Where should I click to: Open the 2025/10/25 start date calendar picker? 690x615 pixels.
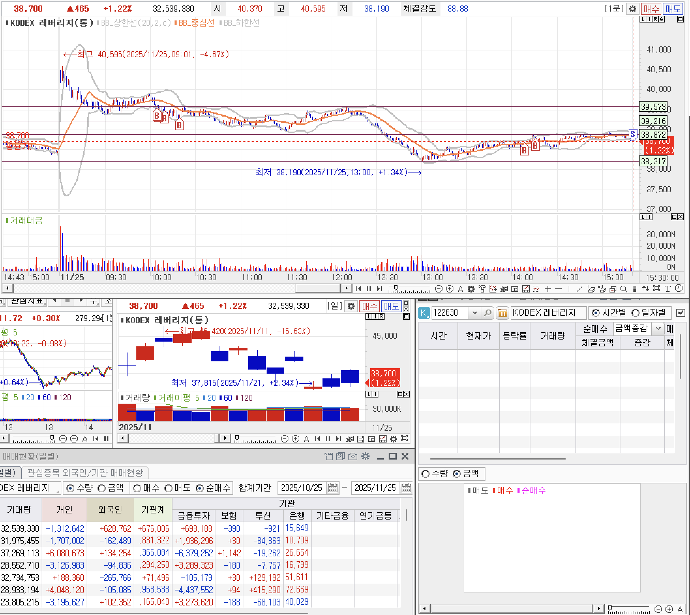(x=332, y=488)
